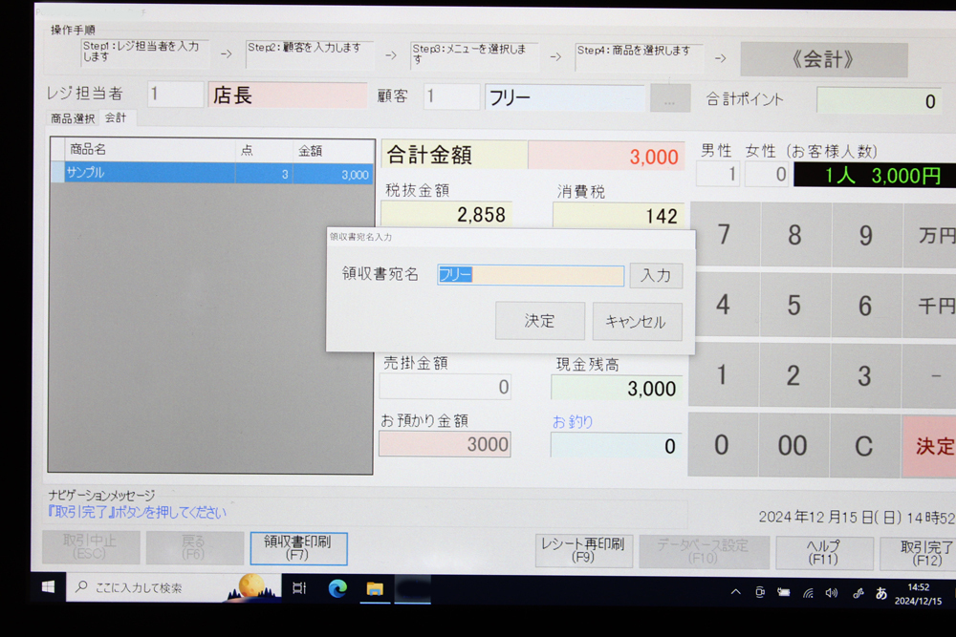This screenshot has height=637, width=956.
Task: Click the Japanese IME あ indicator
Action: tap(880, 593)
